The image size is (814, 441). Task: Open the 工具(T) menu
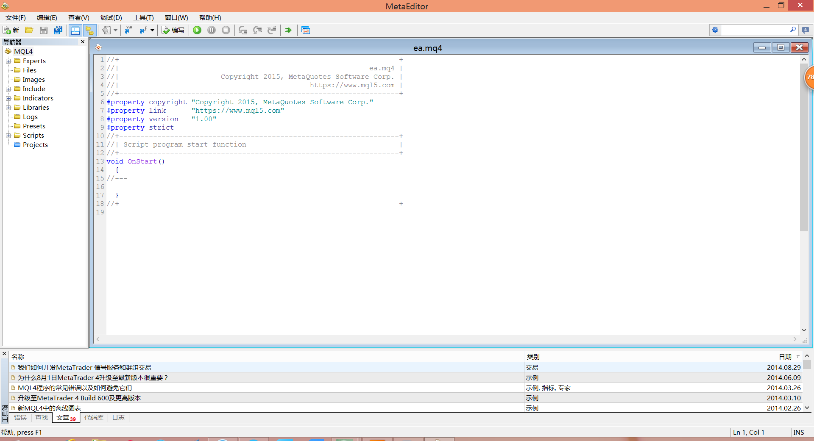[x=143, y=18]
